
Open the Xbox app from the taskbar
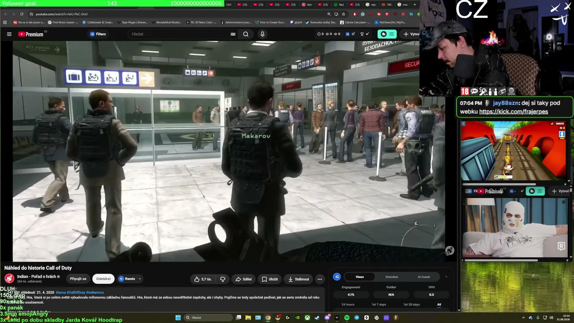307,318
